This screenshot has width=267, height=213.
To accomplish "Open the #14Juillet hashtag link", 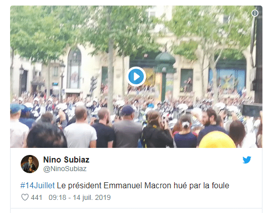I will [x=37, y=185].
